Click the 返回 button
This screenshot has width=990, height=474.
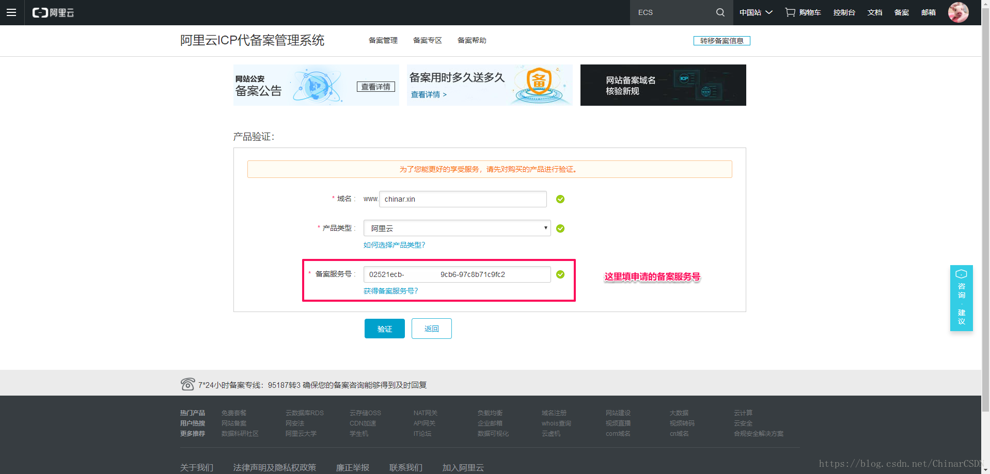tap(432, 329)
